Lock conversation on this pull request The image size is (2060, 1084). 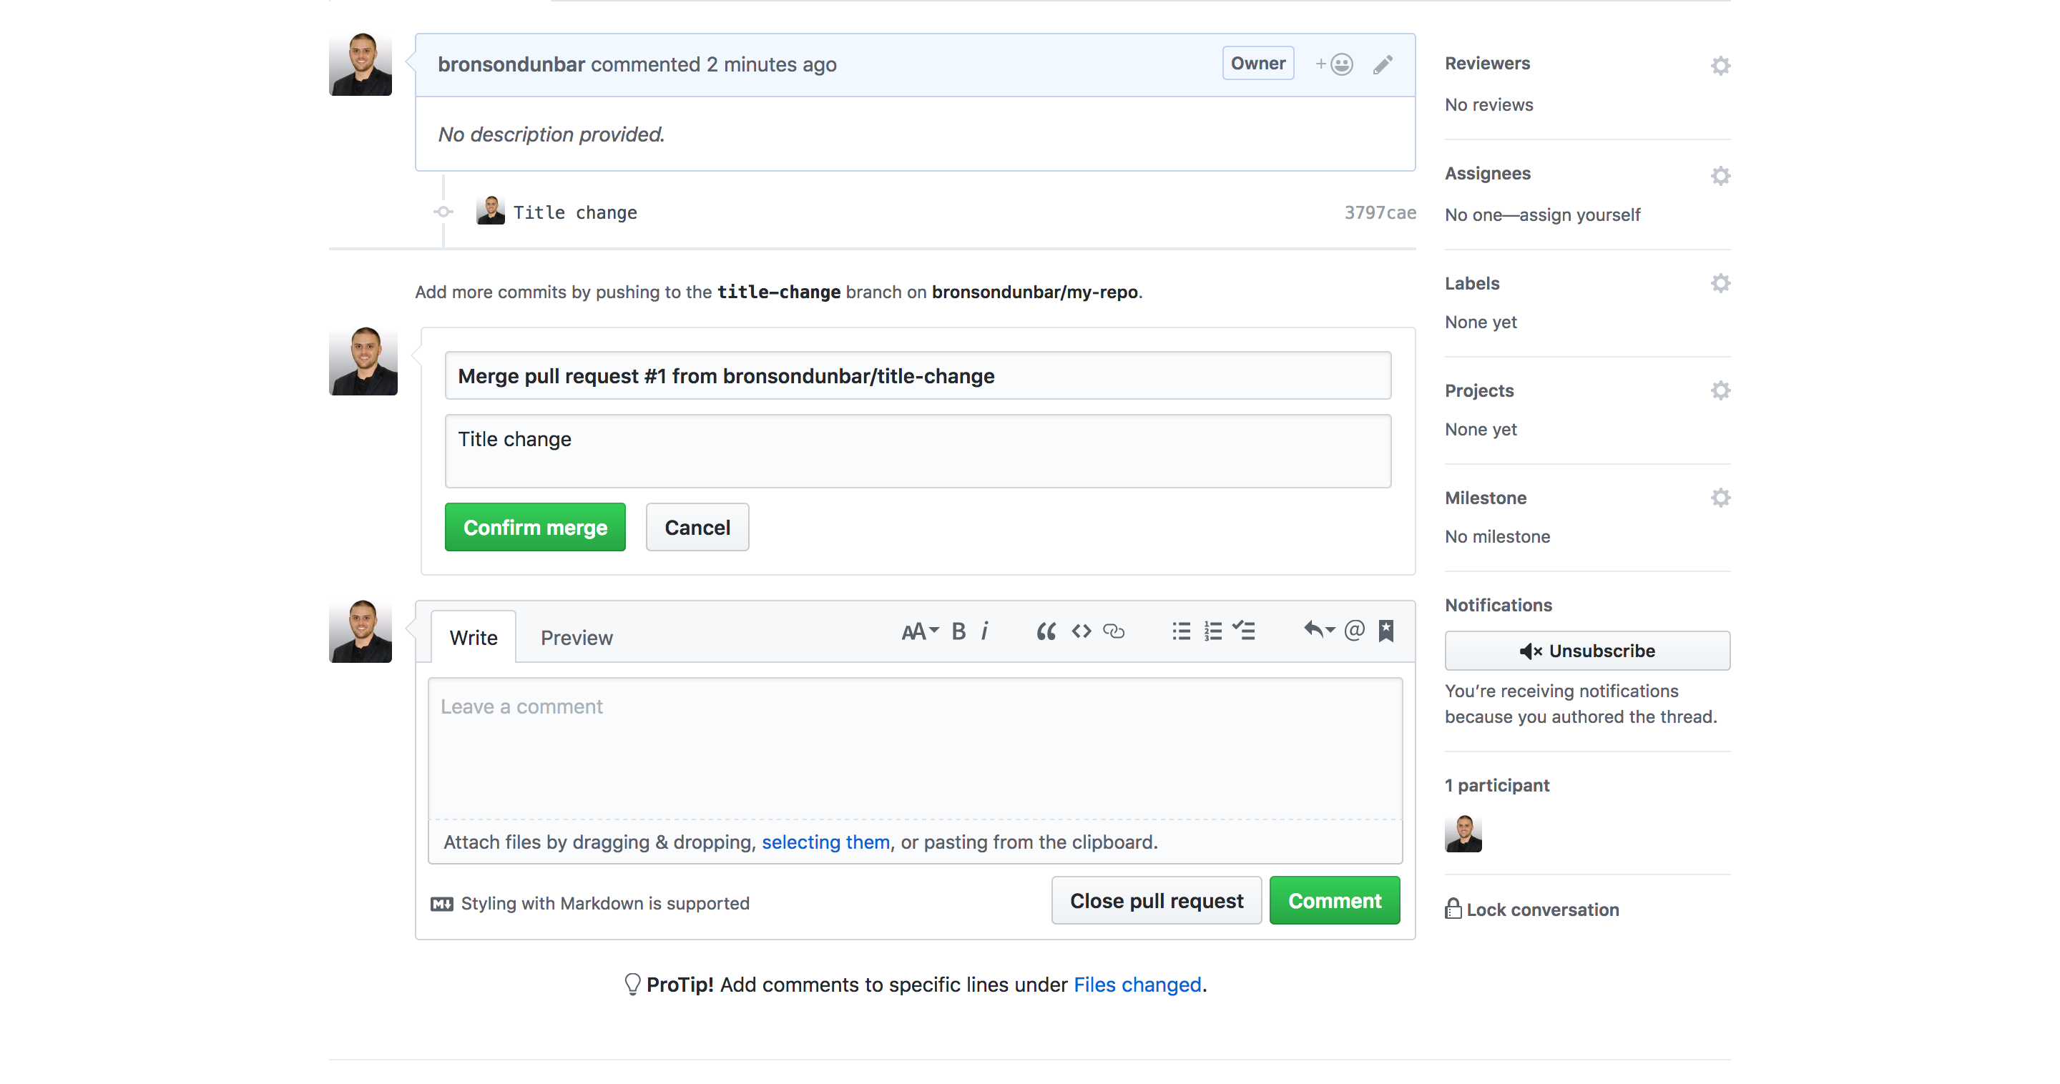coord(1532,910)
